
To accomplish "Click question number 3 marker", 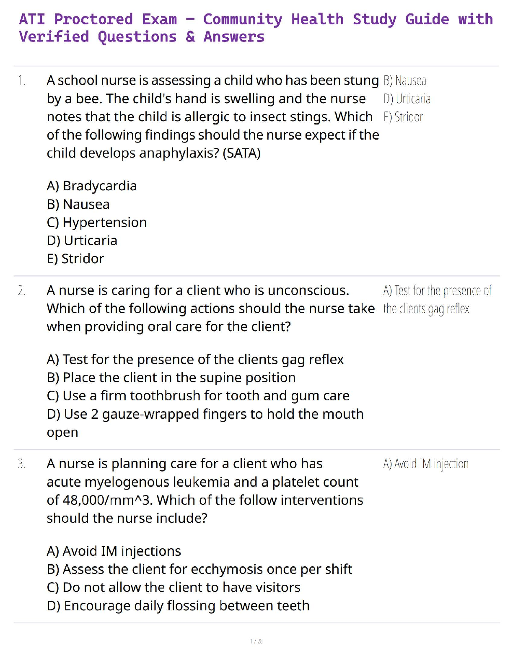I will point(22,464).
